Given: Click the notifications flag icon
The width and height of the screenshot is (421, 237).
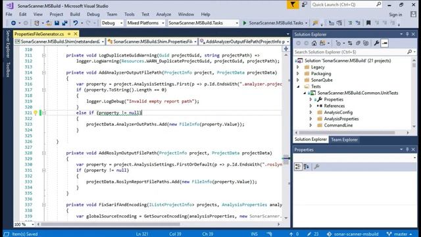Looking at the screenshot, I should click(292, 5).
